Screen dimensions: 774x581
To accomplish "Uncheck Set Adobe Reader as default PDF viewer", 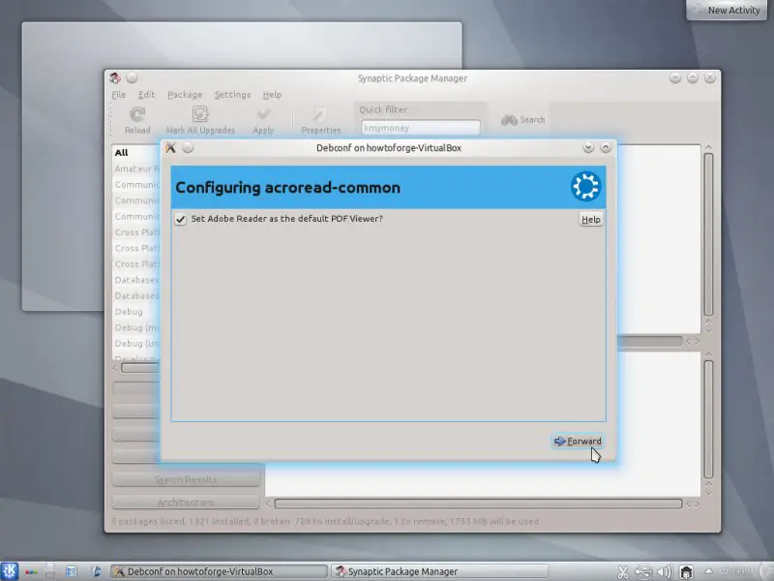I will coord(181,219).
